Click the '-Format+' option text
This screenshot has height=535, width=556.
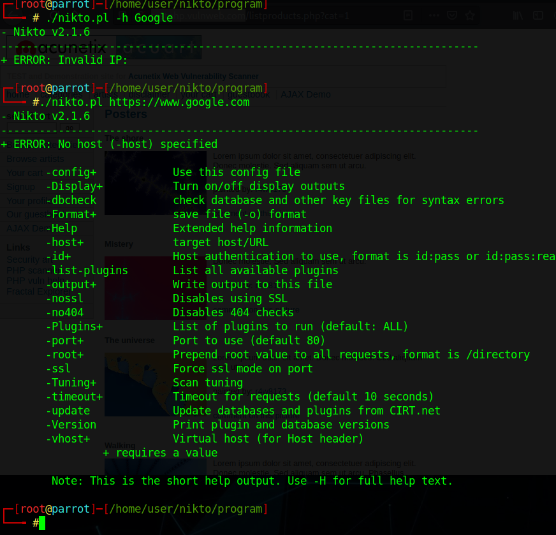pyautogui.click(x=71, y=214)
